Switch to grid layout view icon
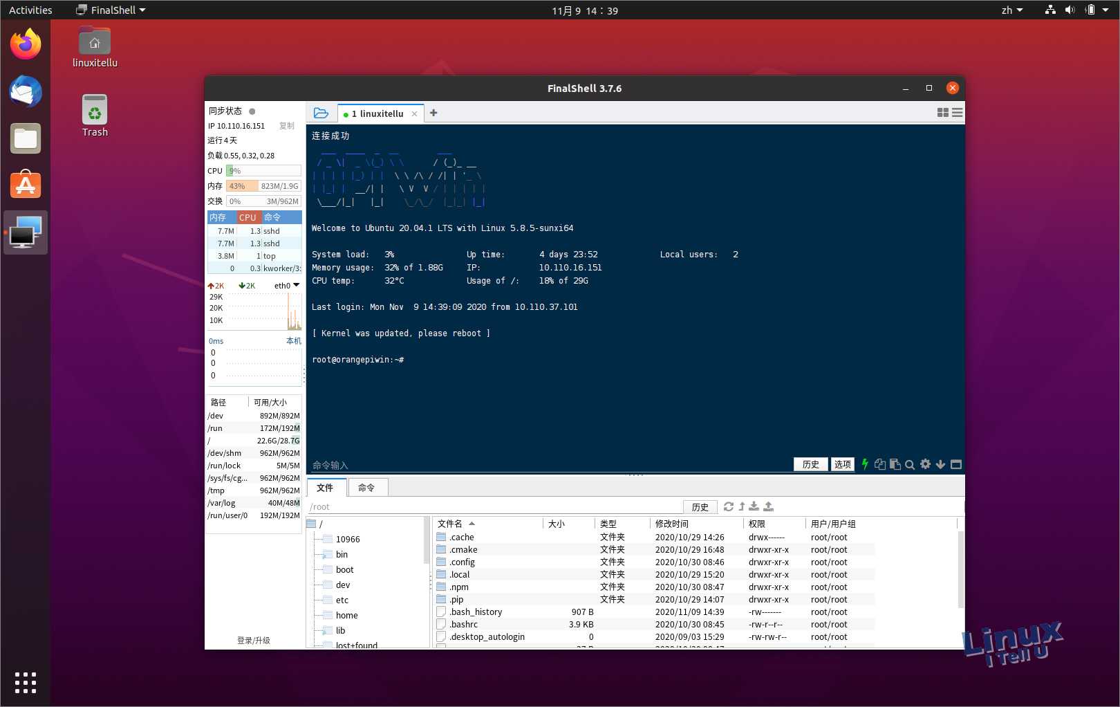 click(x=942, y=113)
